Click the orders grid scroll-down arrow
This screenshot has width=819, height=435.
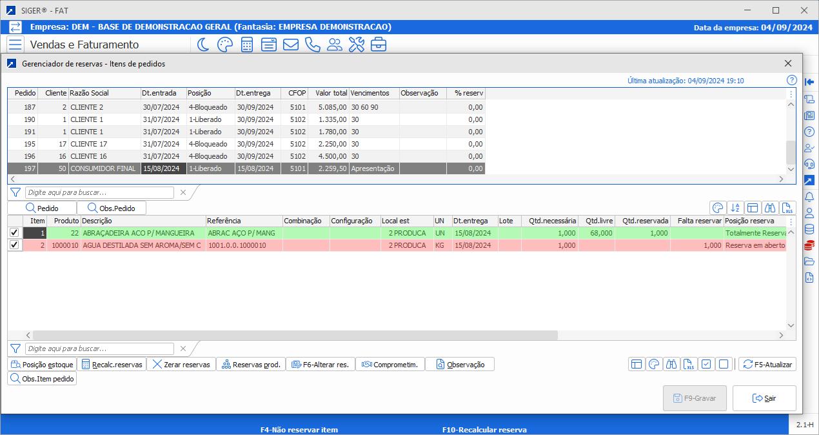pos(791,168)
